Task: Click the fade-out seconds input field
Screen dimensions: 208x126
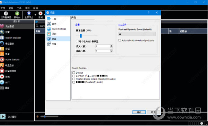Action: point(103,51)
